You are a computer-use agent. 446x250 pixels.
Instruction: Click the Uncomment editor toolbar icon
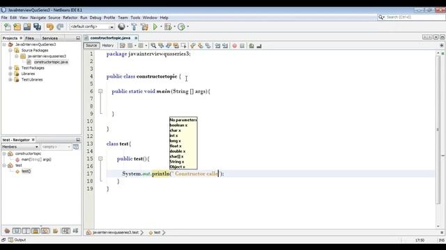(259, 46)
